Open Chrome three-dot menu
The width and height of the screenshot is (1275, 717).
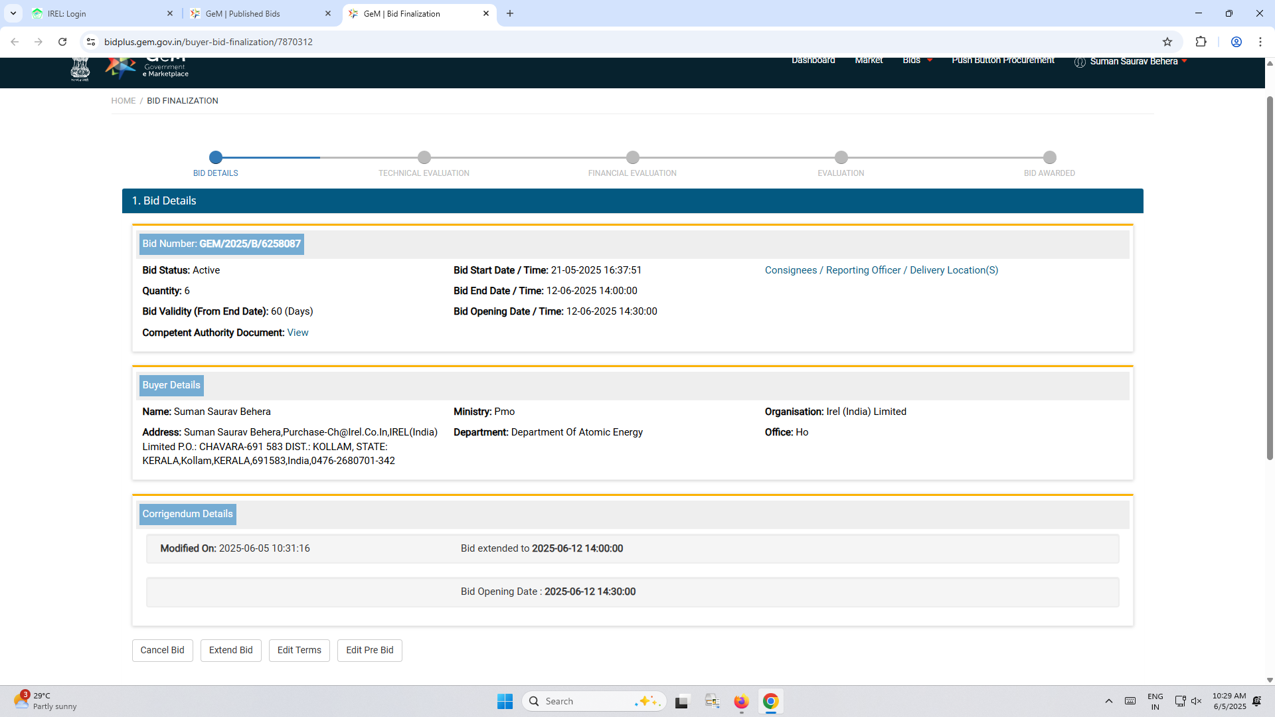(1260, 42)
